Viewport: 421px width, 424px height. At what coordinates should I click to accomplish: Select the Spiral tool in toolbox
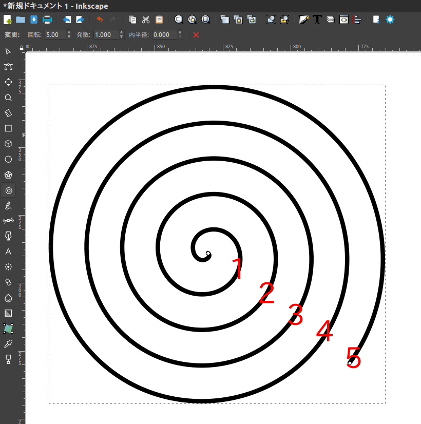(x=8, y=190)
